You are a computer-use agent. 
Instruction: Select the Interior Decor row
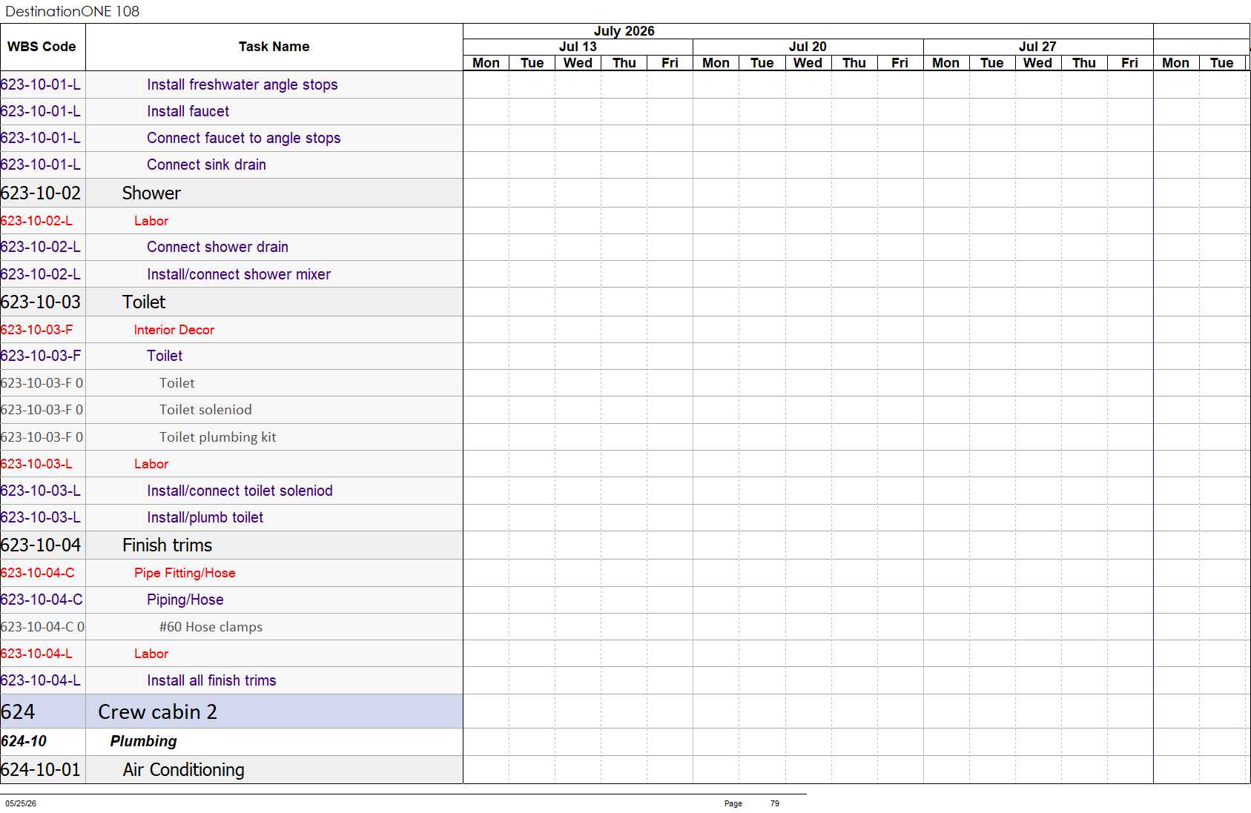coord(174,330)
